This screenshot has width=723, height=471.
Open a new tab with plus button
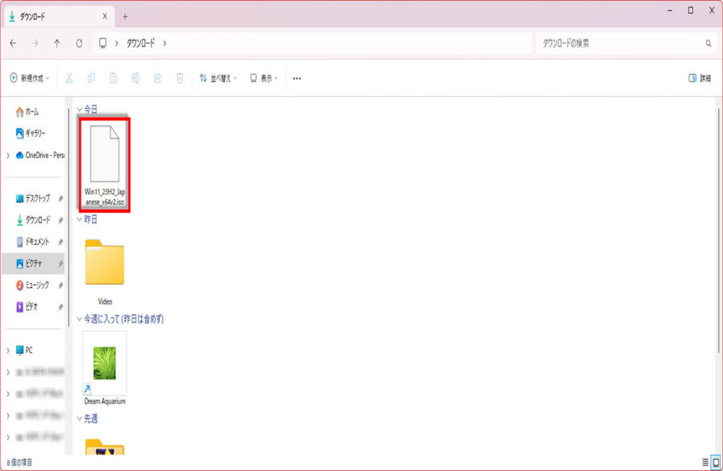pyautogui.click(x=125, y=16)
